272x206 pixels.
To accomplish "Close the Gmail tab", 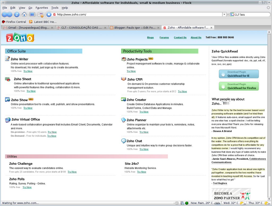I will coord(52,28).
